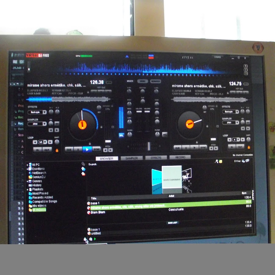Open the left deck Effects dropdown (Backspin)

click(37, 112)
